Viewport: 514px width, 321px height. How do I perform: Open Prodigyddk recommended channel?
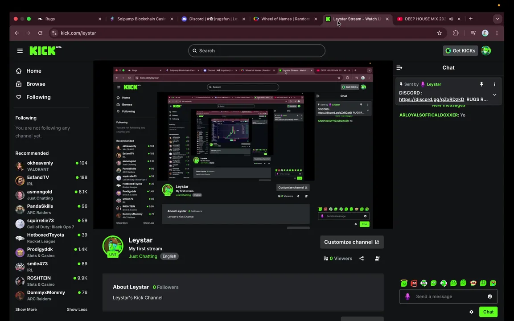51,252
